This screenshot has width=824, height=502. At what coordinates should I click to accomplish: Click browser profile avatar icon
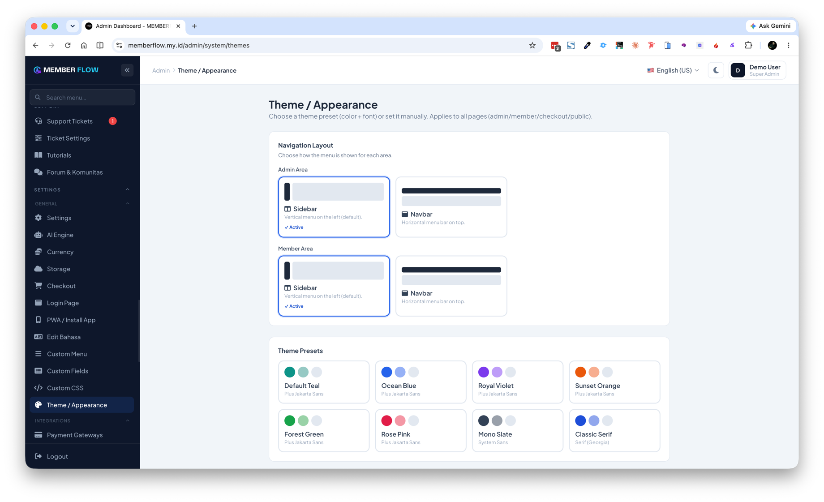click(x=772, y=45)
